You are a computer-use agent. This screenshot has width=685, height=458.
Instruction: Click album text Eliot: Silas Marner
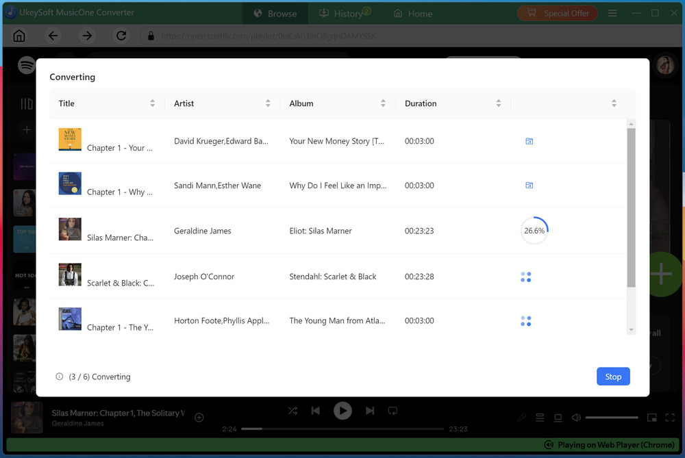(x=320, y=231)
